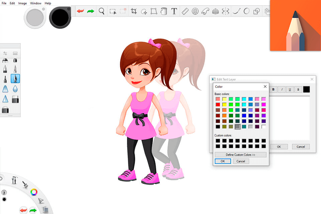This screenshot has width=321, height=214.
Task: Select the Text tool
Action: 174,11
